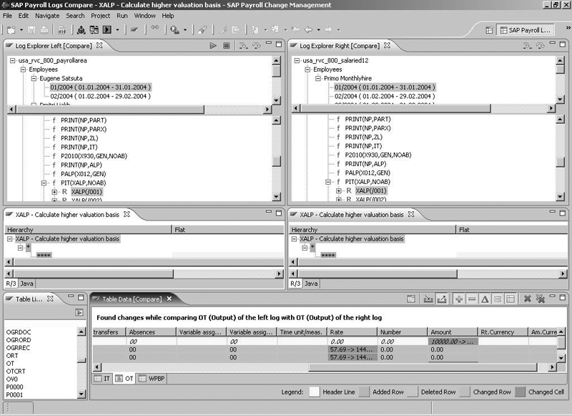This screenshot has width=572, height=416.
Task: Switch to the WPBP table tab
Action: (152, 377)
